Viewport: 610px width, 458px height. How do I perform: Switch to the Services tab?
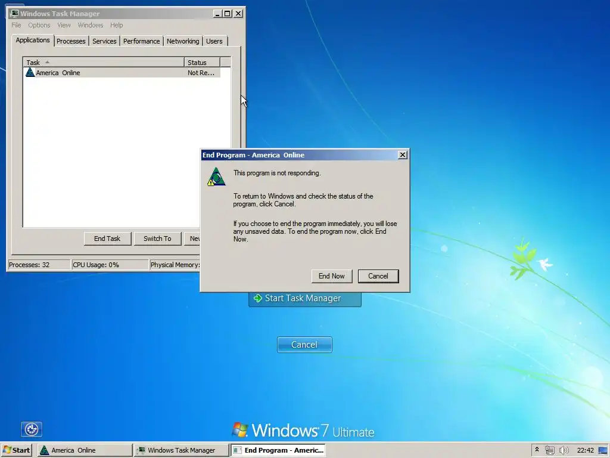pos(104,41)
